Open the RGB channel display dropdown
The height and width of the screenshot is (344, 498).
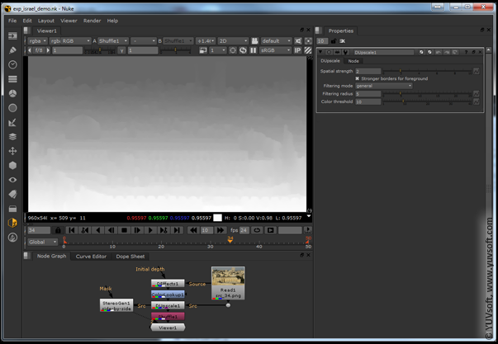point(76,41)
